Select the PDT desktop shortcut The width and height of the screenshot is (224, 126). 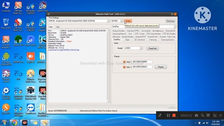pos(18,75)
